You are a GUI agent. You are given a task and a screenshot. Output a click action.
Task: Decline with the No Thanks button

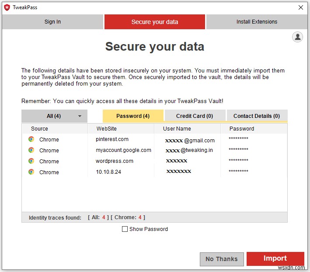click(x=221, y=259)
